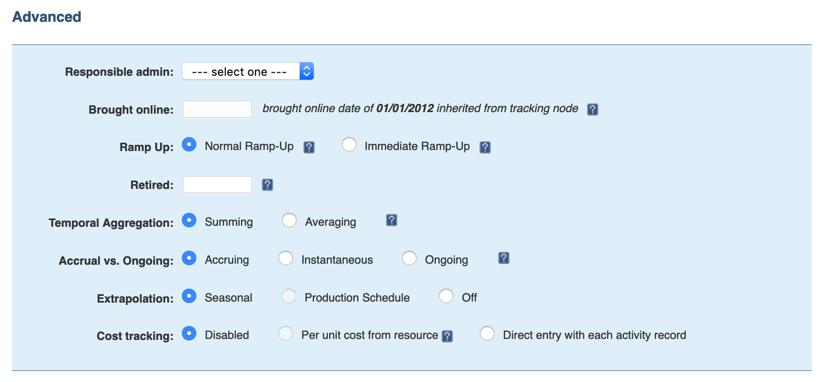Turn Extrapolation Off
This screenshot has height=382, width=828.
pyautogui.click(x=446, y=296)
